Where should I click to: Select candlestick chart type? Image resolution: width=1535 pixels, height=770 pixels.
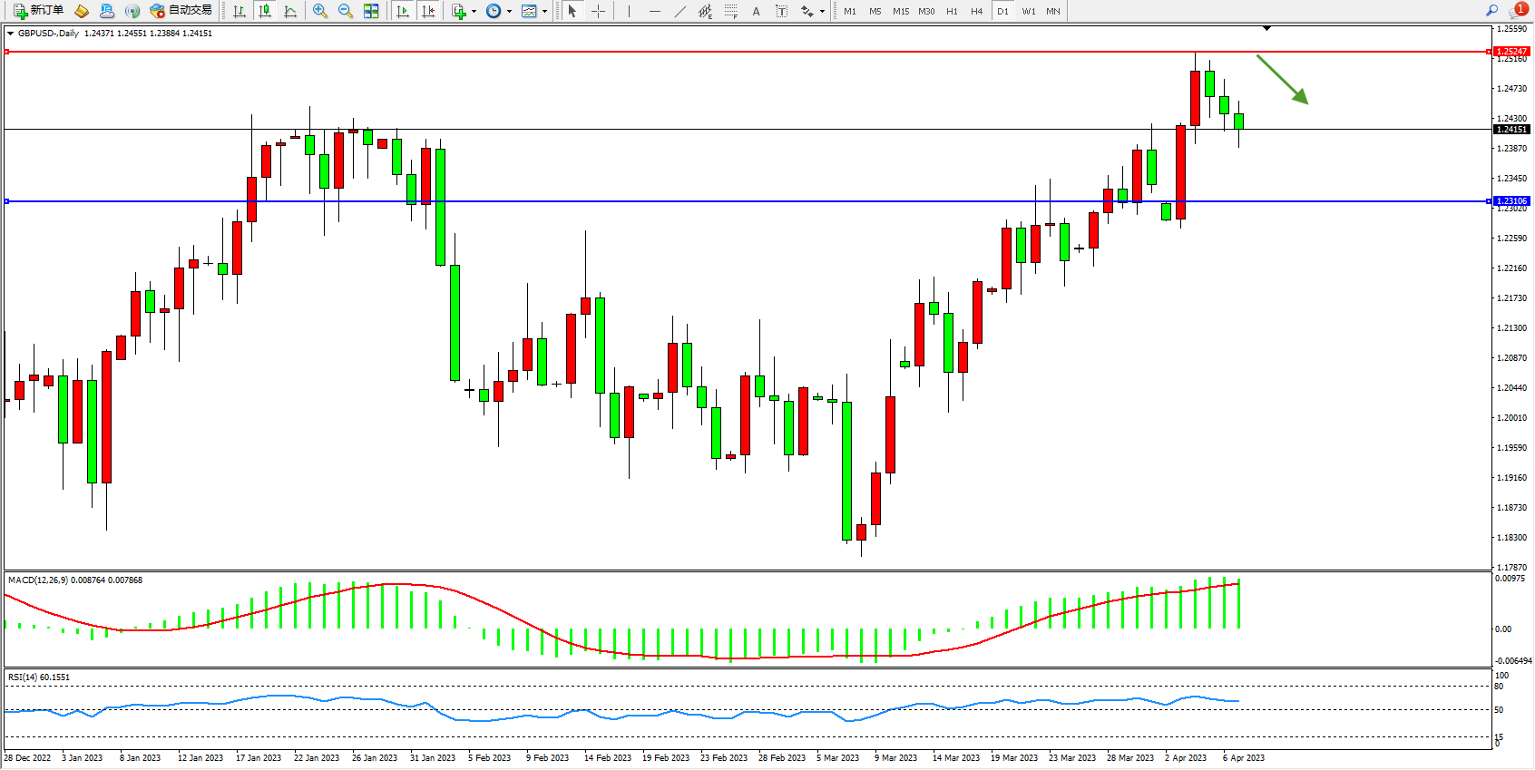pyautogui.click(x=265, y=11)
